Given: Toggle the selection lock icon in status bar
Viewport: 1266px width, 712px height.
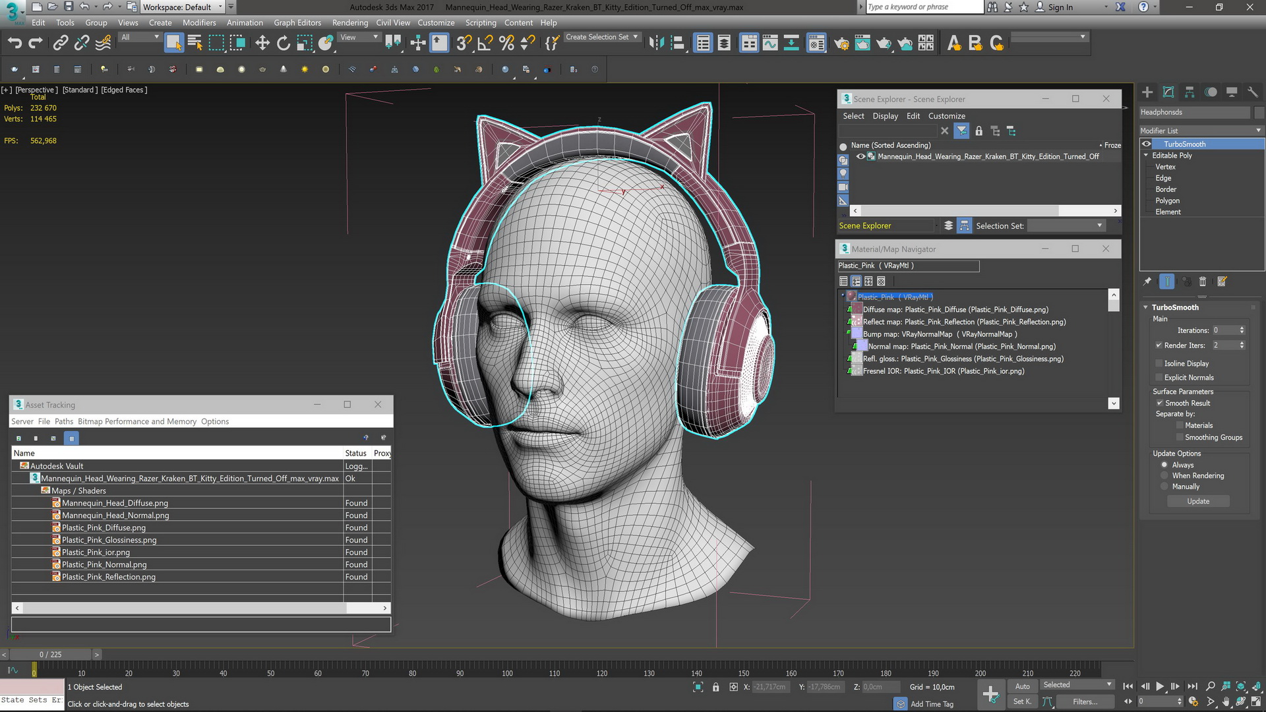Looking at the screenshot, I should click(716, 687).
